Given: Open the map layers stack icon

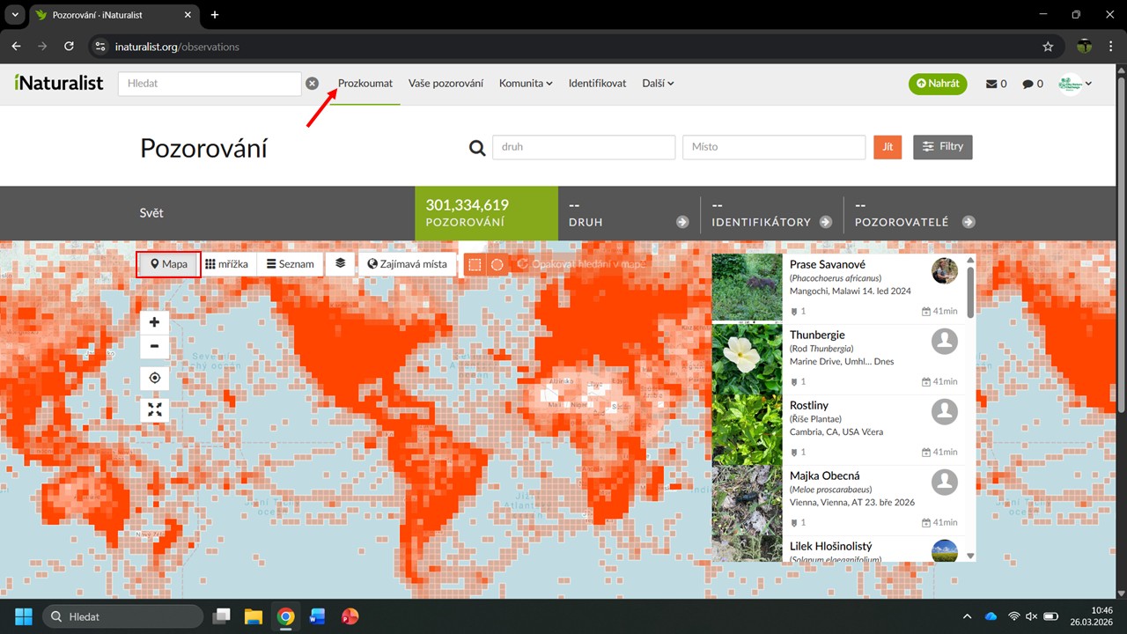Looking at the screenshot, I should [340, 263].
